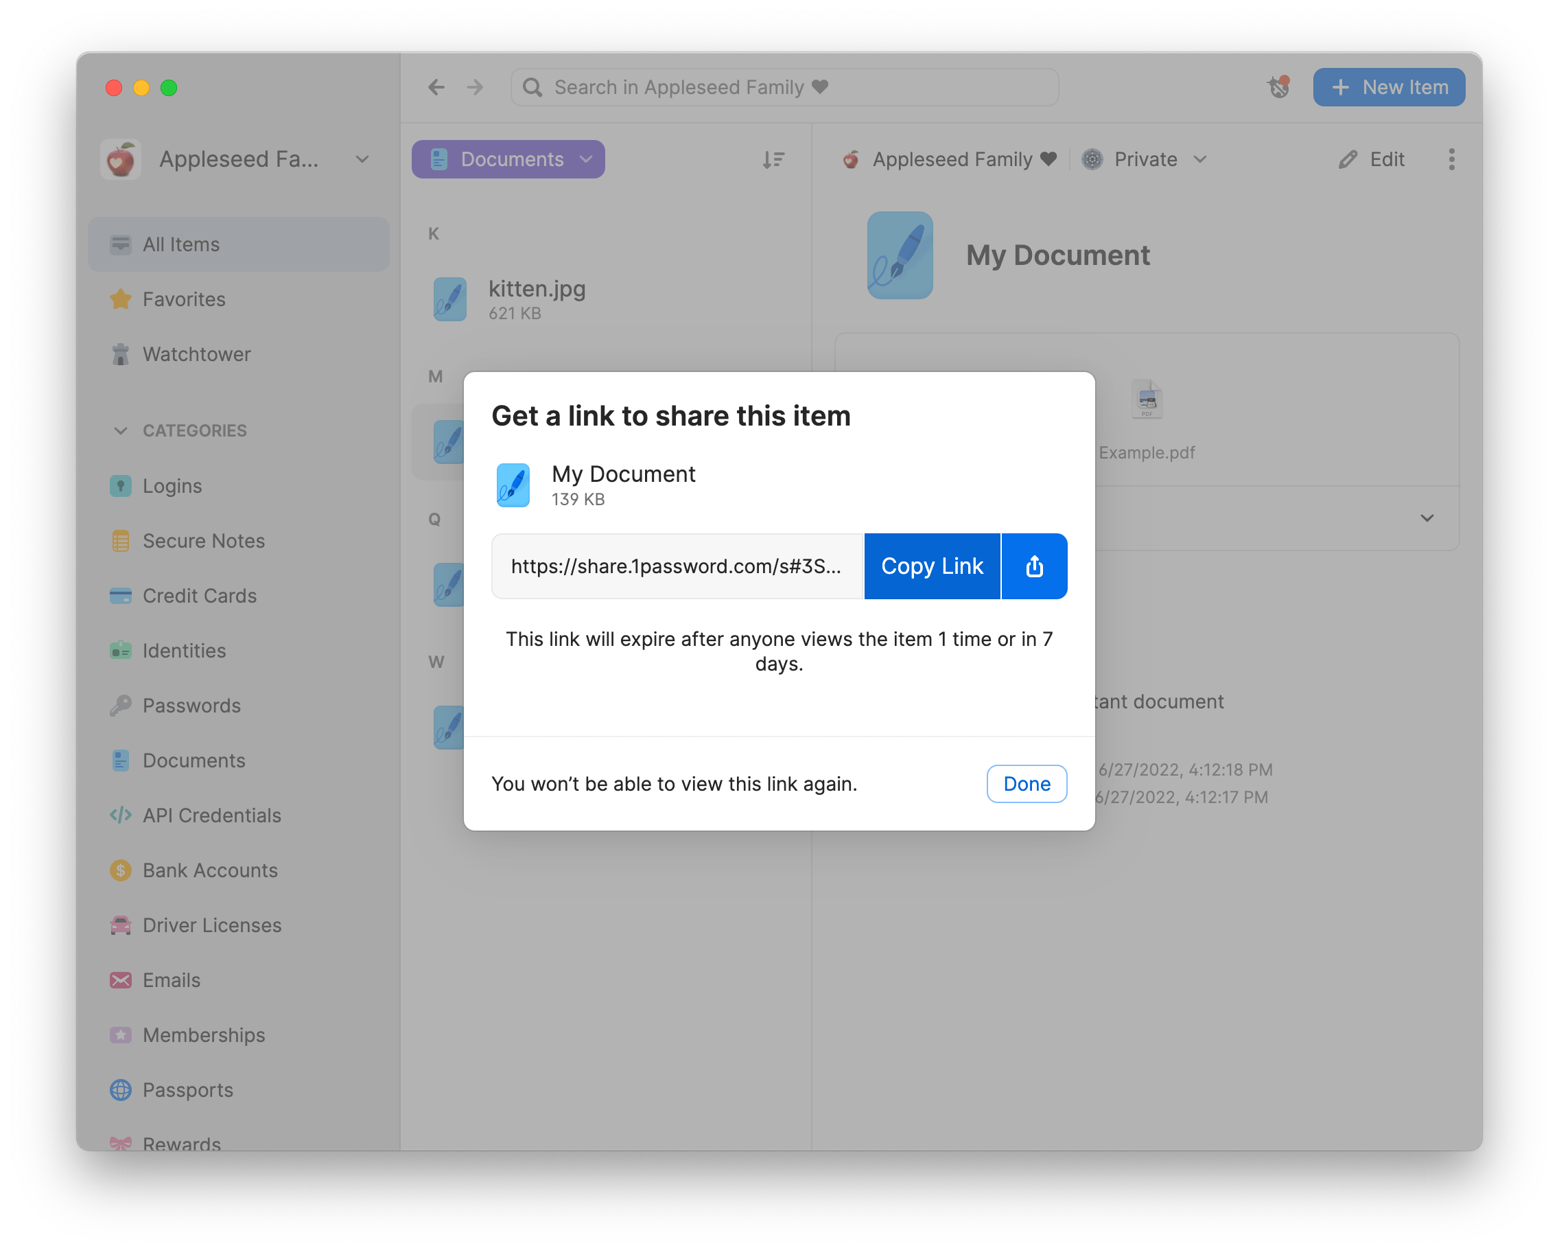The height and width of the screenshot is (1252, 1559).
Task: Open the API Credentials category
Action: coord(212,815)
